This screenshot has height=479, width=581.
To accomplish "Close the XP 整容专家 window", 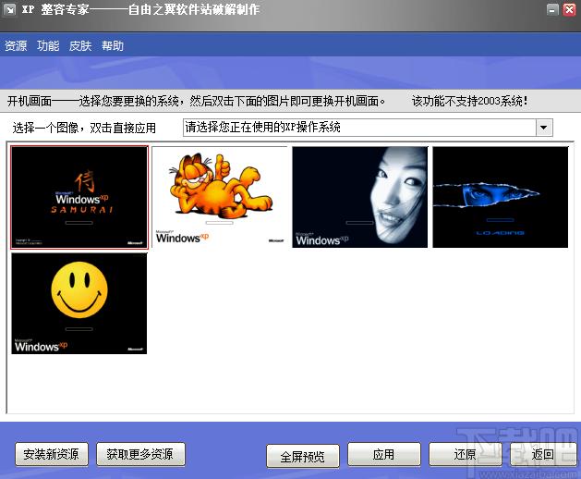I will point(569,9).
